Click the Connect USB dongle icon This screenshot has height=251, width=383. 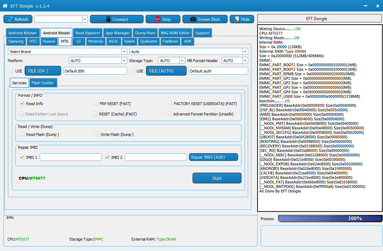point(109,19)
